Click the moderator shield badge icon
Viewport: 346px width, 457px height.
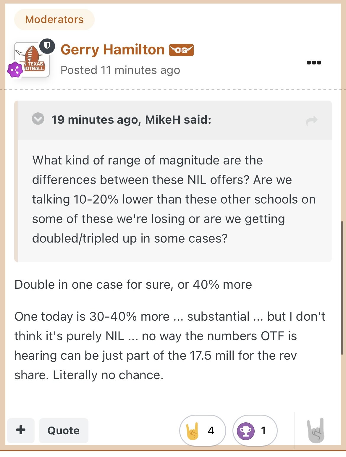coord(47,46)
